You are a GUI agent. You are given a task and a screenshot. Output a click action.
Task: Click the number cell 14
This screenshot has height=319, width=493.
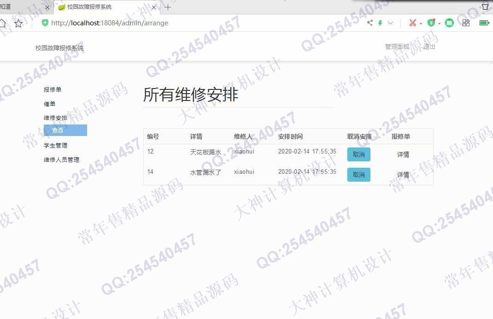150,172
